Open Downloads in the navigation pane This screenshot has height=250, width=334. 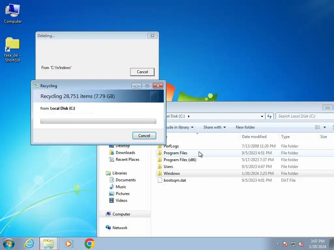pos(125,153)
